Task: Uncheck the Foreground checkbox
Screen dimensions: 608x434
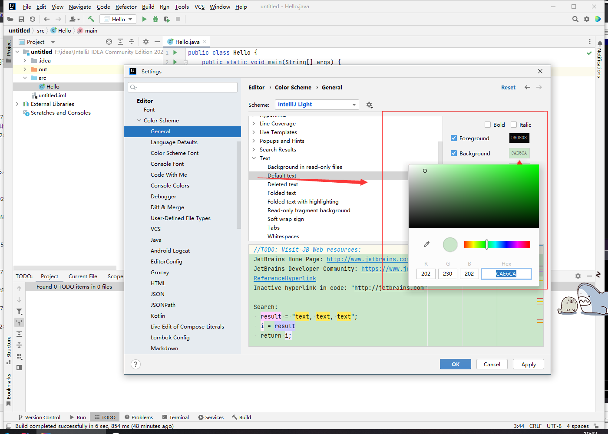Action: [x=454, y=138]
